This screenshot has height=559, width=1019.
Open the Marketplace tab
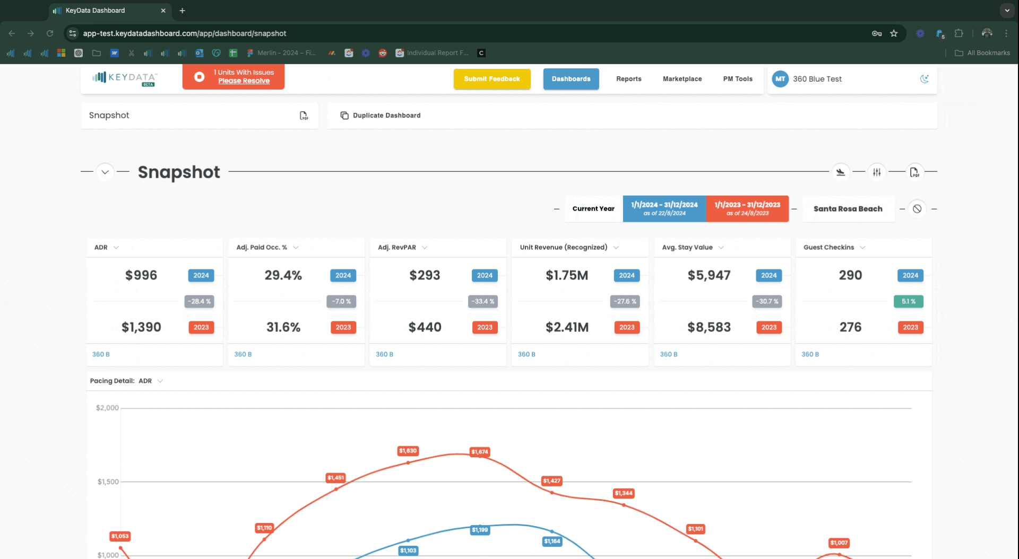(x=682, y=79)
